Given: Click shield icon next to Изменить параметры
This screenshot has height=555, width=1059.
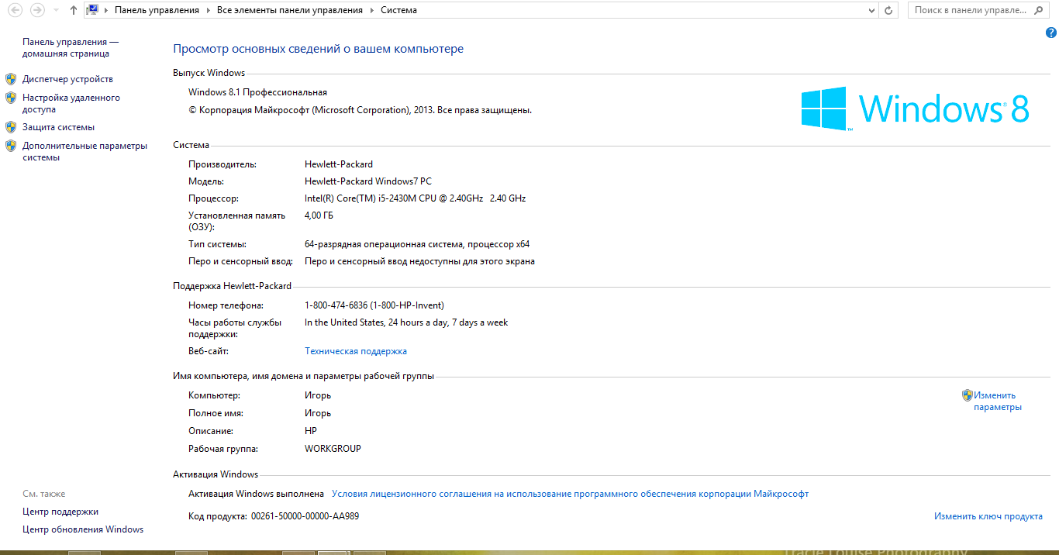Looking at the screenshot, I should (x=968, y=395).
